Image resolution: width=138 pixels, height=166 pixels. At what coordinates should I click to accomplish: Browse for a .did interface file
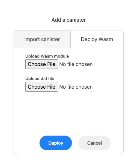[41, 87]
